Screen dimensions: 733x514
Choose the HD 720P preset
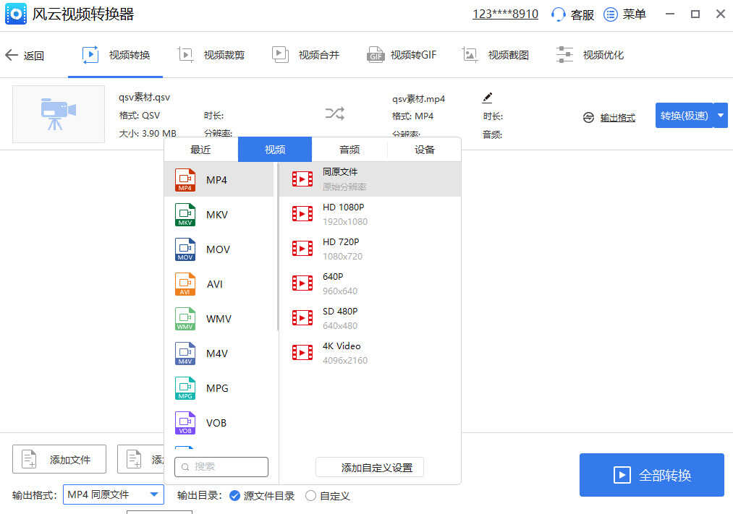[x=370, y=249]
